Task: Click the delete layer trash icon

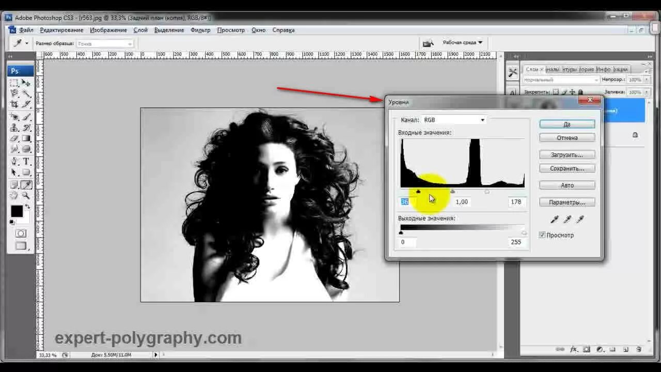Action: [x=639, y=349]
